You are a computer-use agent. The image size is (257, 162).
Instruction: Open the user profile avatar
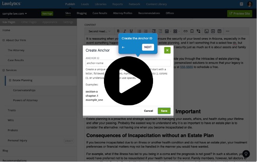coord(250,4)
